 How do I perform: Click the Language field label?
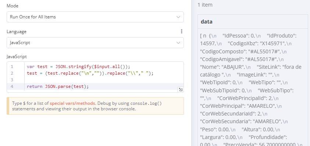tap(17, 32)
